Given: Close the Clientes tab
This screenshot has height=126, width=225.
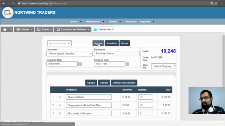Looking at the screenshot, I should 32,29.
